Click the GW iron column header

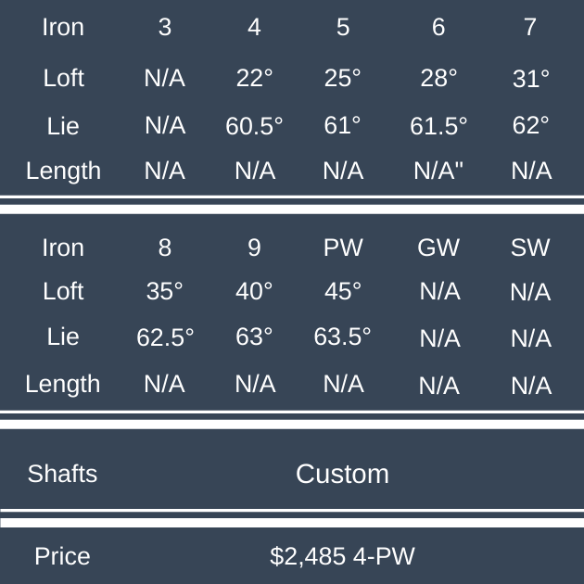pyautogui.click(x=438, y=248)
